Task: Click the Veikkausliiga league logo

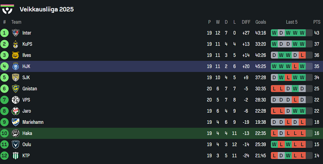Action: (7, 9)
